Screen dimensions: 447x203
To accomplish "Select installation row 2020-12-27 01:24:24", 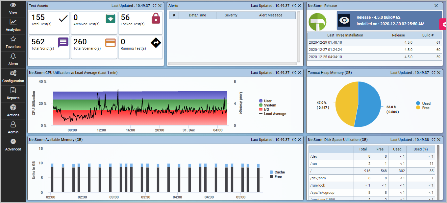I will [x=375, y=50].
